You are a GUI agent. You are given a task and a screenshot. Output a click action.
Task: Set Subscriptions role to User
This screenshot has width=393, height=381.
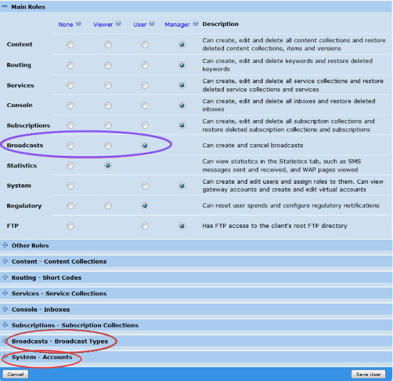145,125
